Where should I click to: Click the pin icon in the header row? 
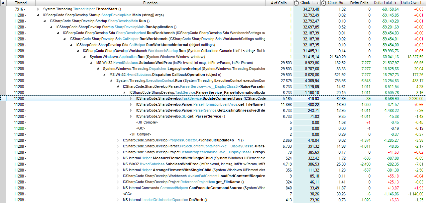click(3, 3)
